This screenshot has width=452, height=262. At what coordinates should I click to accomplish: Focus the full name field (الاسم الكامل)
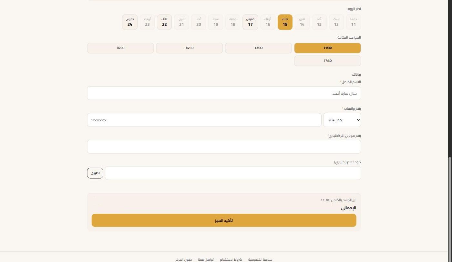coord(224,93)
